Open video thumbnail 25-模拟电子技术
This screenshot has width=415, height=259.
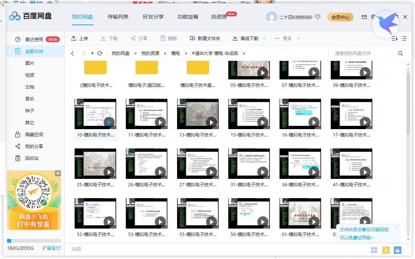[95, 164]
